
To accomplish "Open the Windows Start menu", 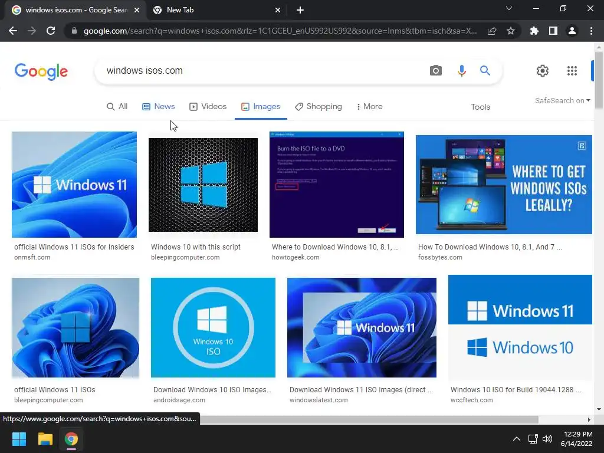I will (19, 439).
